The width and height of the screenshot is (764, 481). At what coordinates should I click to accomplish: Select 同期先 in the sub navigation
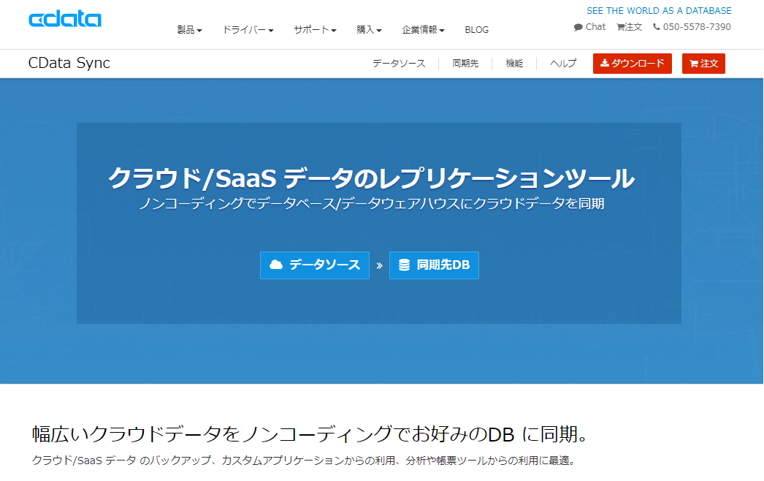(465, 64)
